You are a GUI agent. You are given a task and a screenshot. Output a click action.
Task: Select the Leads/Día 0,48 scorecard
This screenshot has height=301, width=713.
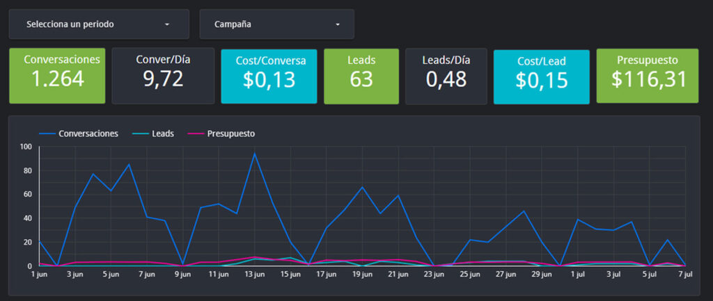[446, 76]
